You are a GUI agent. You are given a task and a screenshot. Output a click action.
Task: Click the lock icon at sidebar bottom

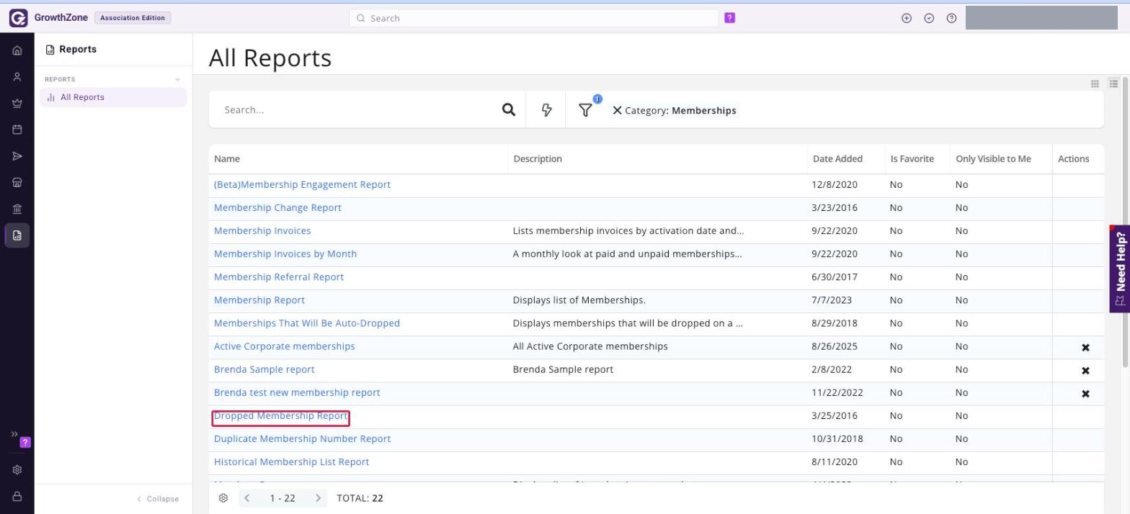(17, 496)
